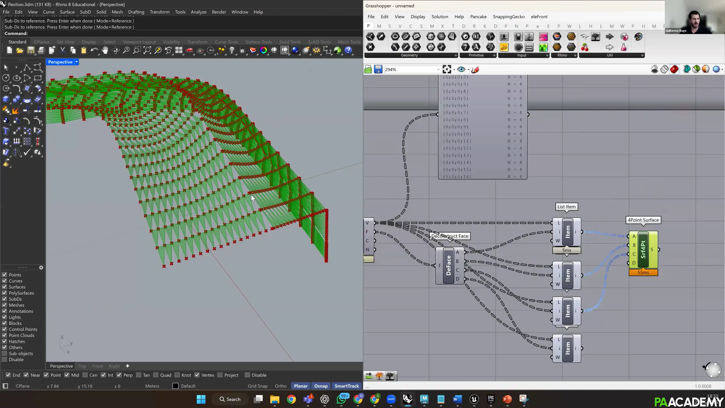Click the SmartTrack button in the status bar
This screenshot has height=408, width=725.
(346, 386)
